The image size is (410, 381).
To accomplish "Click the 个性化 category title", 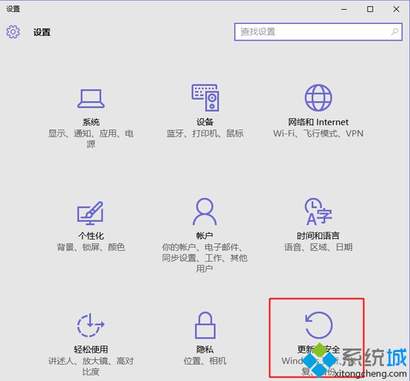I will [x=90, y=236].
